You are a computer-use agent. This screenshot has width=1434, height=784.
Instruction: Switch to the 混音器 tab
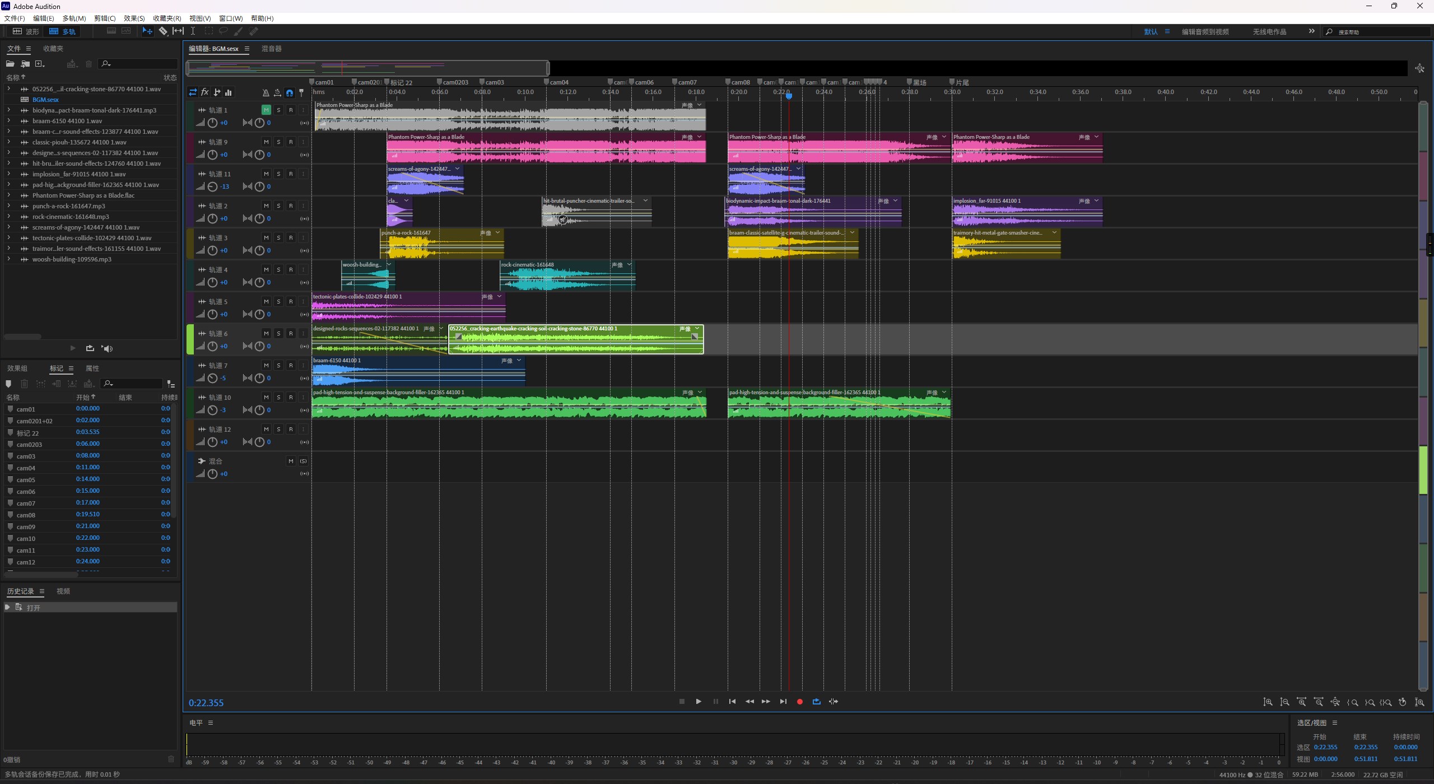tap(272, 49)
